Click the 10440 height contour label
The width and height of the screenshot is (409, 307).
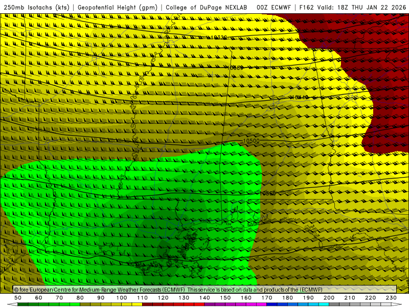click(x=300, y=97)
